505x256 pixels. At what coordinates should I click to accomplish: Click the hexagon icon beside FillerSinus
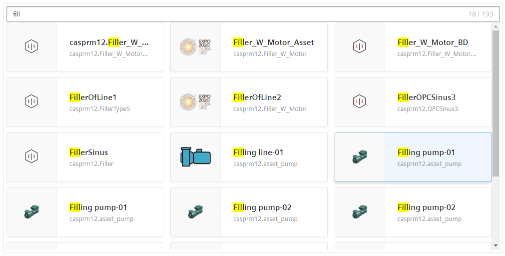click(31, 156)
